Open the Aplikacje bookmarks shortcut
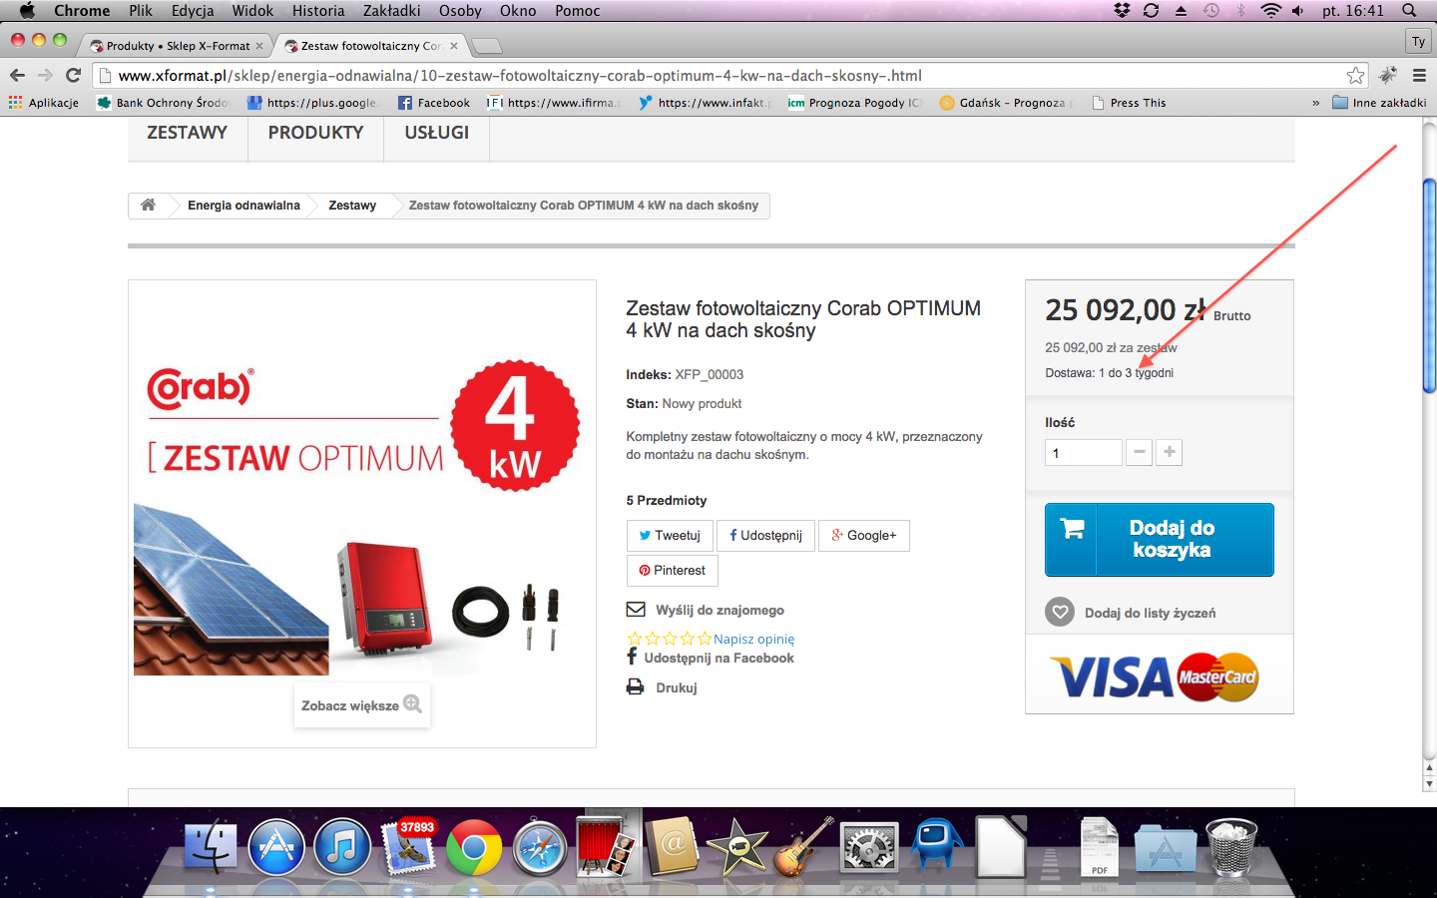The height and width of the screenshot is (898, 1437). coord(44,103)
